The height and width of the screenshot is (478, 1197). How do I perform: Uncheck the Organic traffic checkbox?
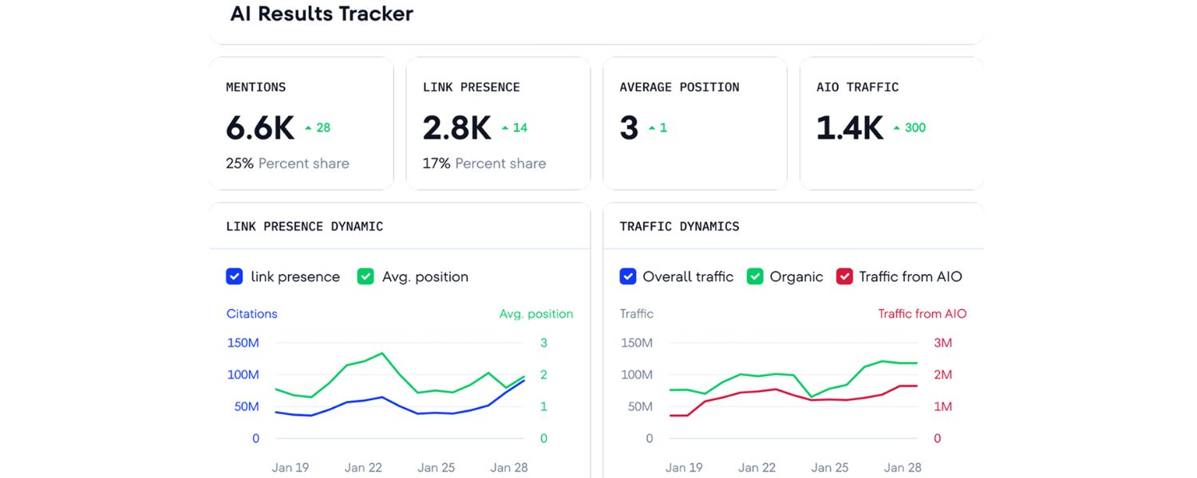[x=754, y=276]
